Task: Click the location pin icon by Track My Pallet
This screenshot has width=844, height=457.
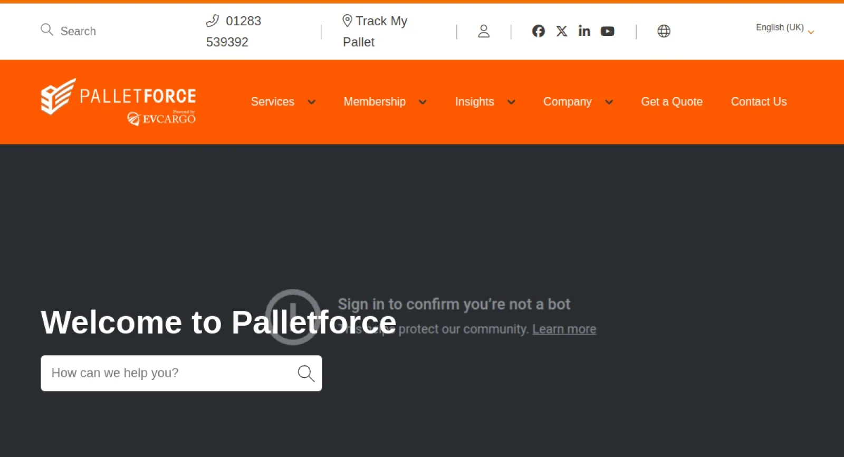Action: 347,21
